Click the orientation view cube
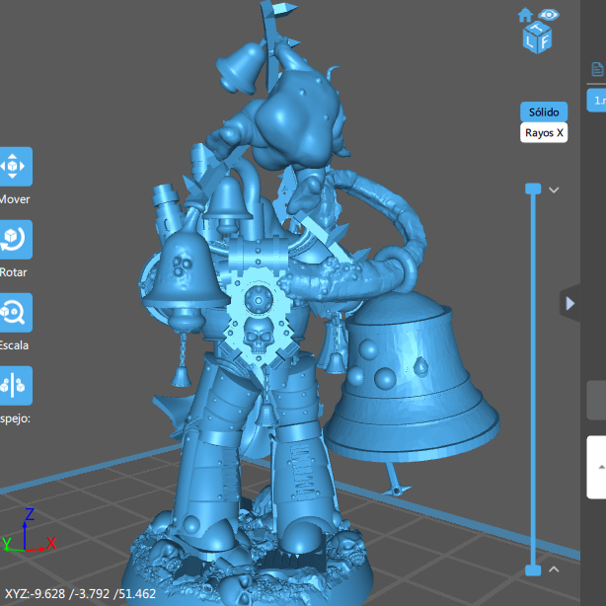Viewport: 606px width, 606px height. click(537, 38)
